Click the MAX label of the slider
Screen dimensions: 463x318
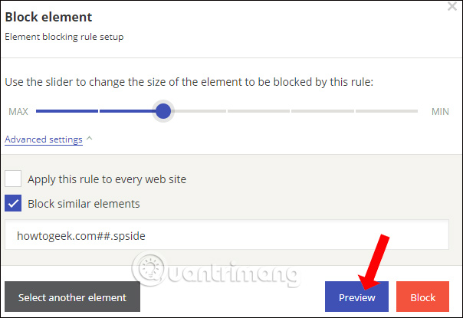click(18, 112)
